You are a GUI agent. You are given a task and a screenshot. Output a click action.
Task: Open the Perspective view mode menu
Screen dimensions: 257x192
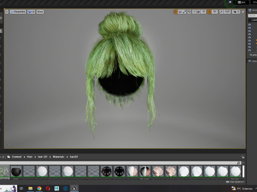18,12
